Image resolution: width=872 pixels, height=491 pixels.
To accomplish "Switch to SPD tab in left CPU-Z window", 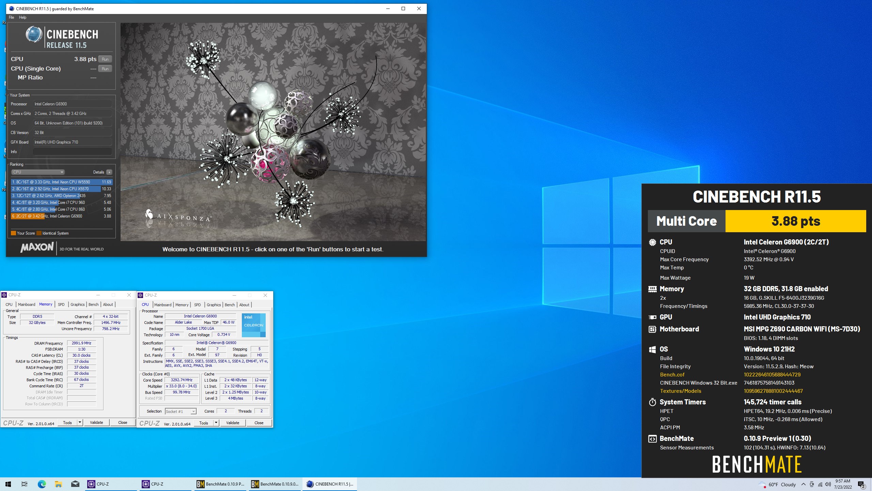I will tap(61, 304).
